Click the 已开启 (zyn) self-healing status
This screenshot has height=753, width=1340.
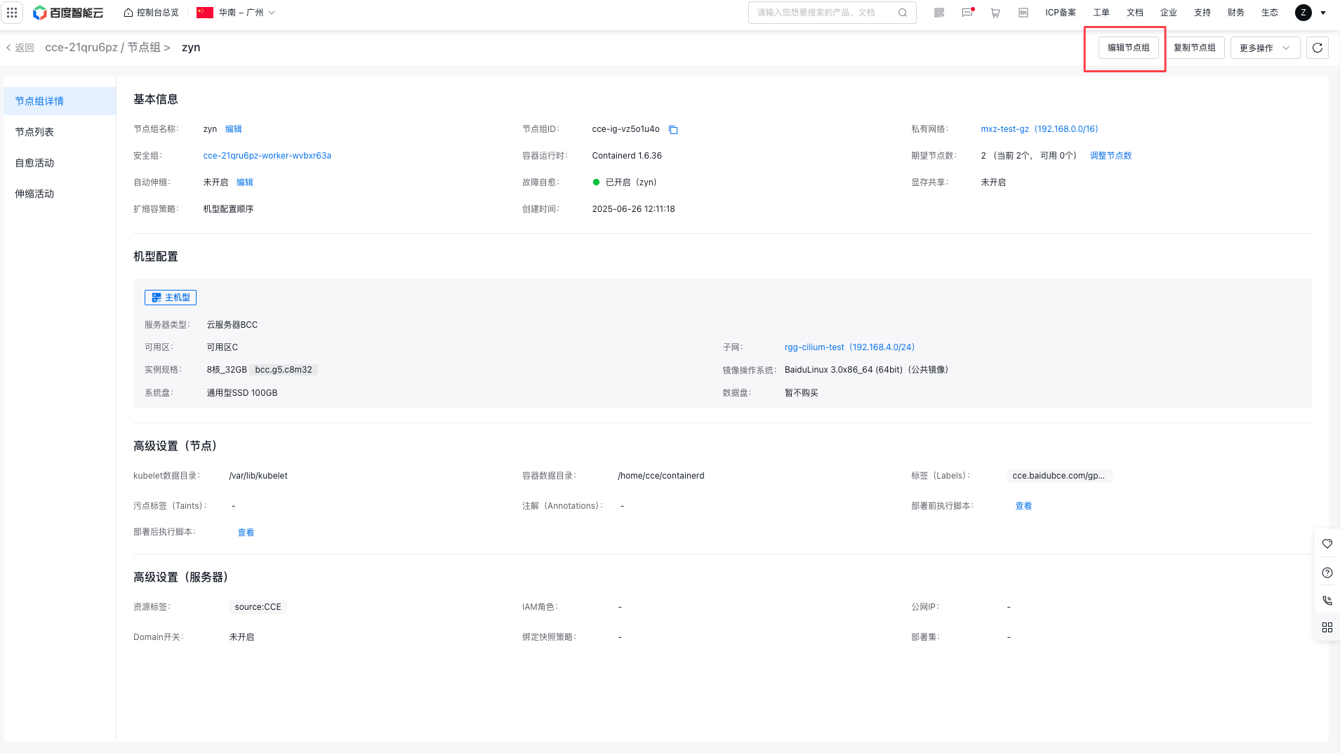click(625, 182)
